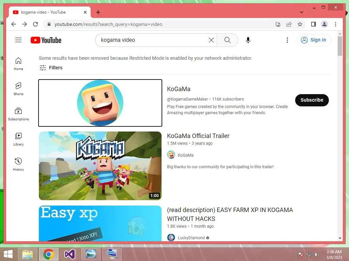Click the Restricted Mode notice text
The height and width of the screenshot is (261, 349).
pyautogui.click(x=145, y=58)
